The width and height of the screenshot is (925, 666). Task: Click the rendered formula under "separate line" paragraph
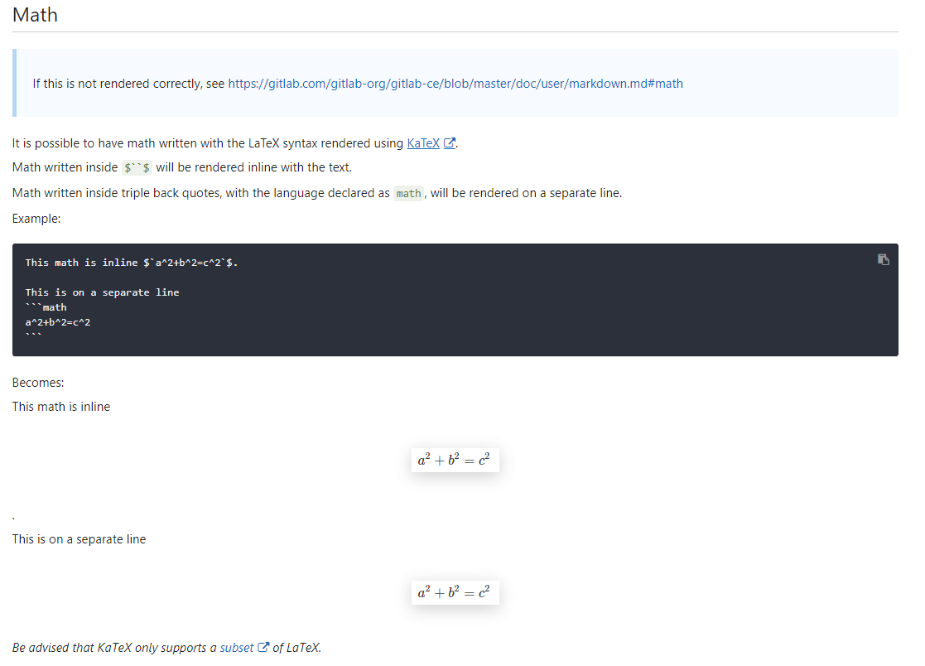pyautogui.click(x=455, y=593)
